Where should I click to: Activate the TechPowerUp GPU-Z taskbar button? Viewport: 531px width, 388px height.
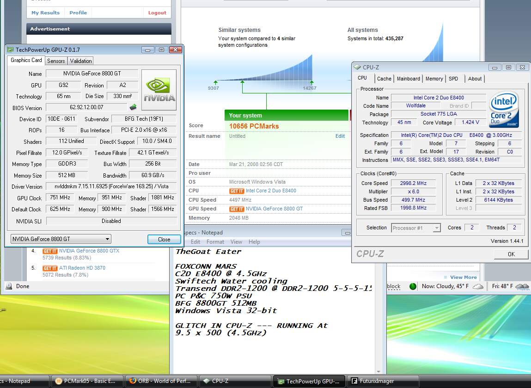(x=309, y=381)
